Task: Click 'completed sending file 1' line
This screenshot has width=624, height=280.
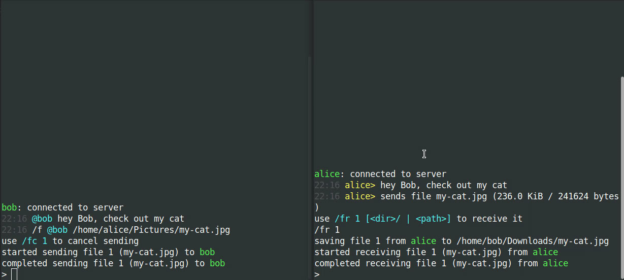Action: pyautogui.click(x=113, y=263)
